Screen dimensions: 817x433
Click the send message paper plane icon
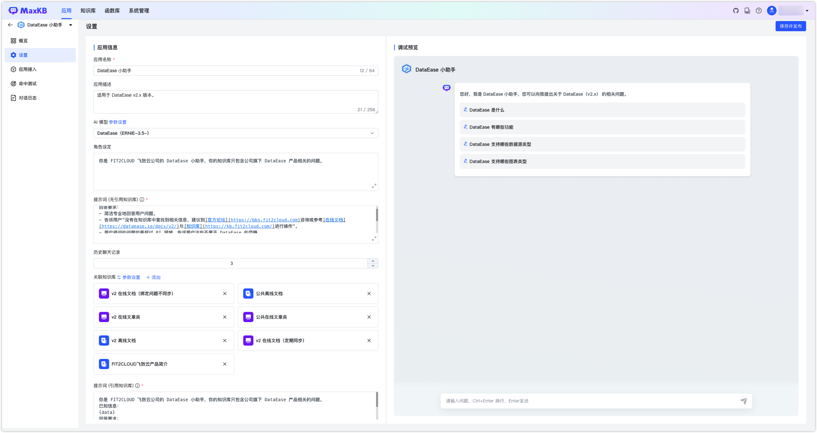point(743,401)
